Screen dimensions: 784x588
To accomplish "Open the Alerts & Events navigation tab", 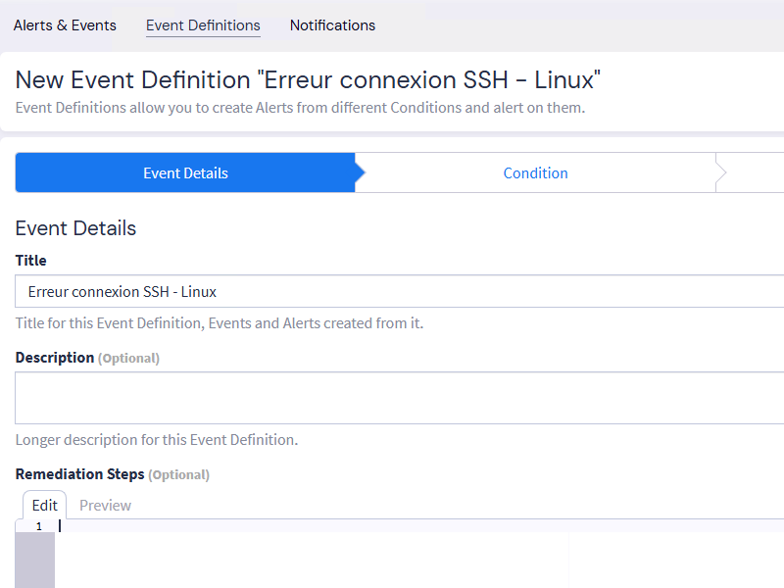I will pos(65,25).
